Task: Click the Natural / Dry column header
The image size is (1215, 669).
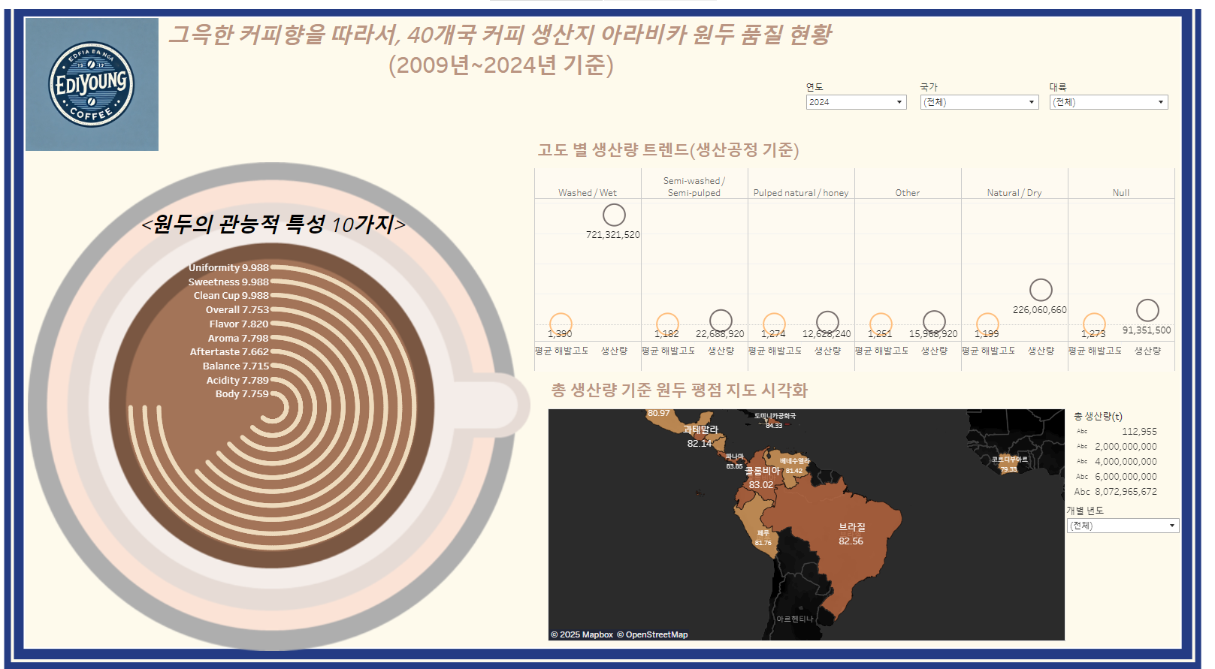Action: 1014,193
